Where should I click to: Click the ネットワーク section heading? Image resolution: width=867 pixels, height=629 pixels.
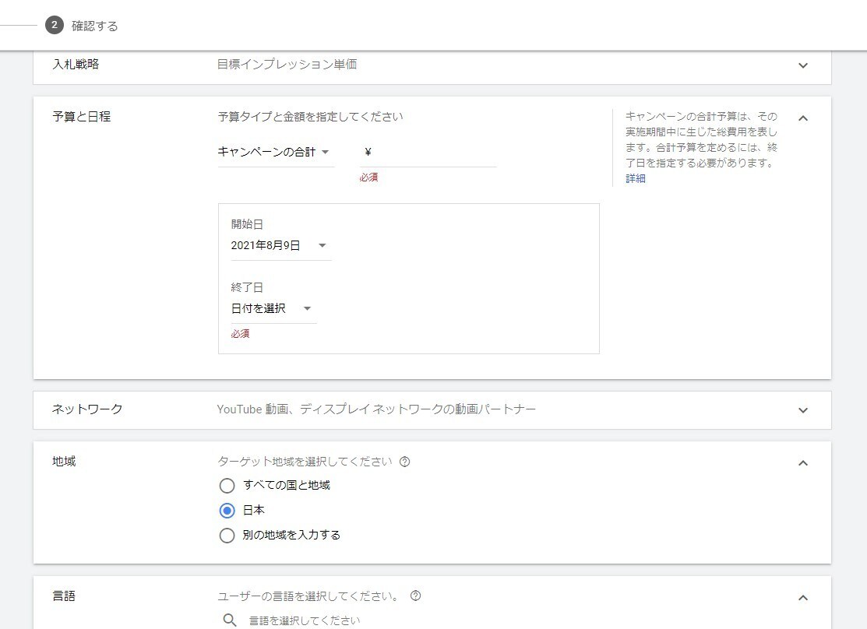[87, 409]
